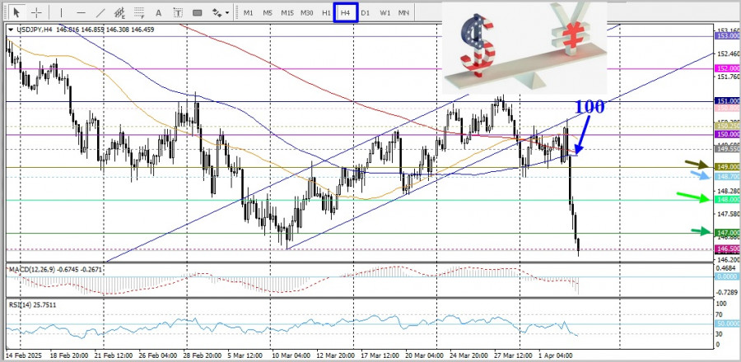The image size is (741, 362).
Task: Pick the Fibonacci Retracement tool
Action: pos(139,12)
